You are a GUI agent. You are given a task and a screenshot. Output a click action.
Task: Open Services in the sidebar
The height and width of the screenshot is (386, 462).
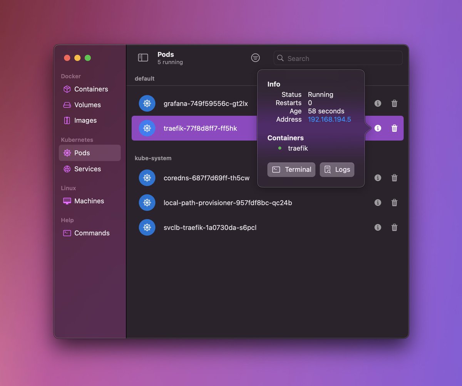(x=90, y=169)
